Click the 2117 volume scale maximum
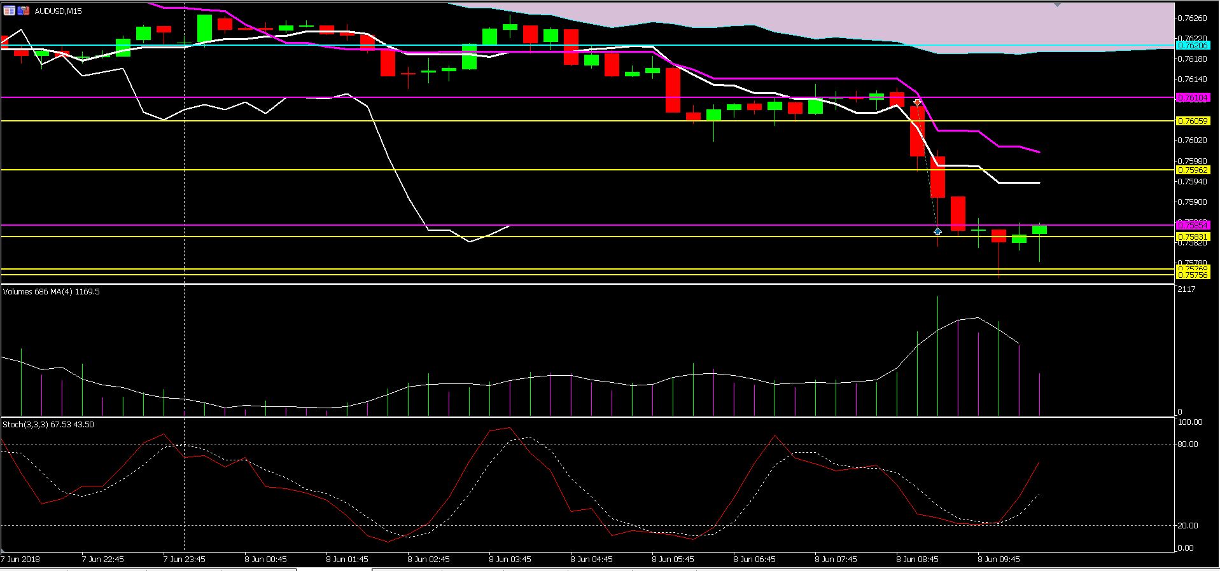 (x=1187, y=290)
